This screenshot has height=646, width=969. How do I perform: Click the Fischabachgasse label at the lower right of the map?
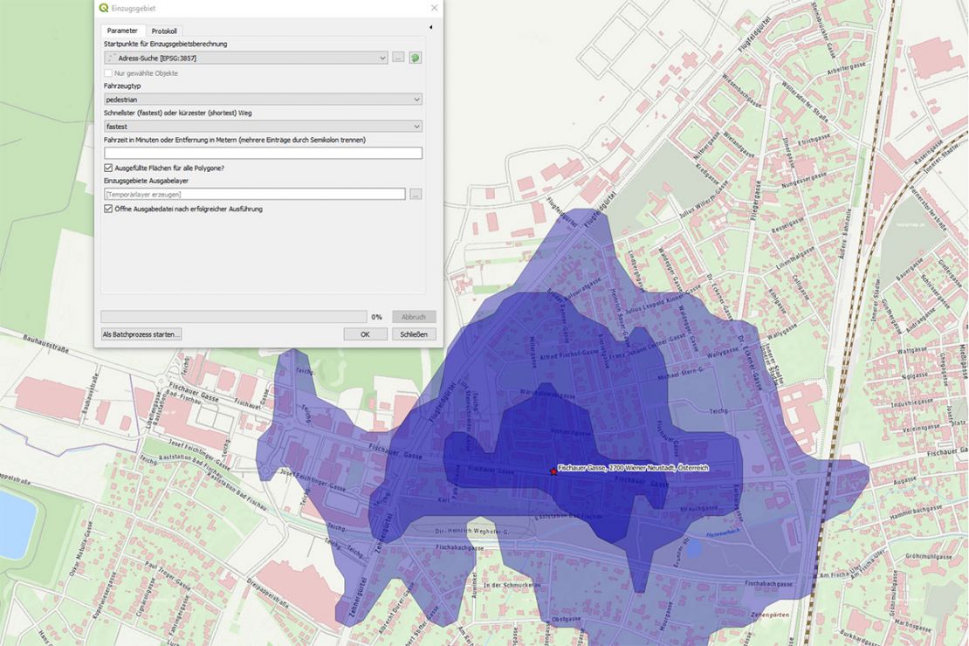point(768,583)
